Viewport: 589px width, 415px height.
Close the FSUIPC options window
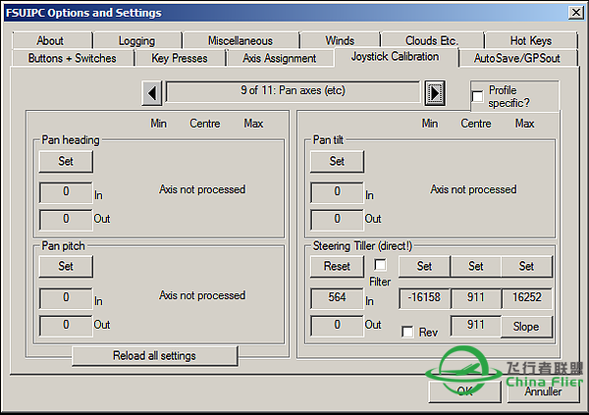coord(573,13)
